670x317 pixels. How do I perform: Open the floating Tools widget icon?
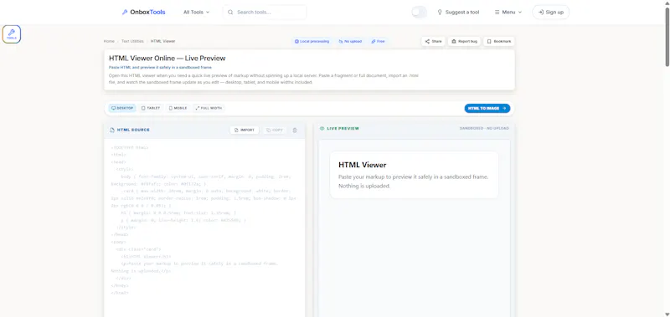tap(12, 34)
